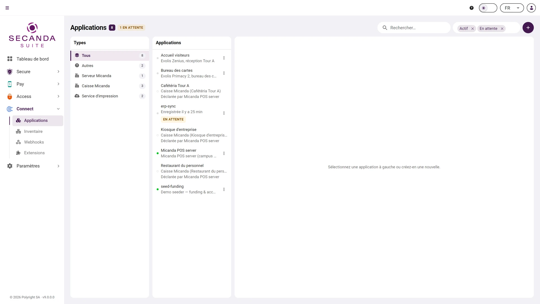Viewport: 540px width, 304px height.
Task: Open the hamburger navigation menu
Action: pos(7,8)
